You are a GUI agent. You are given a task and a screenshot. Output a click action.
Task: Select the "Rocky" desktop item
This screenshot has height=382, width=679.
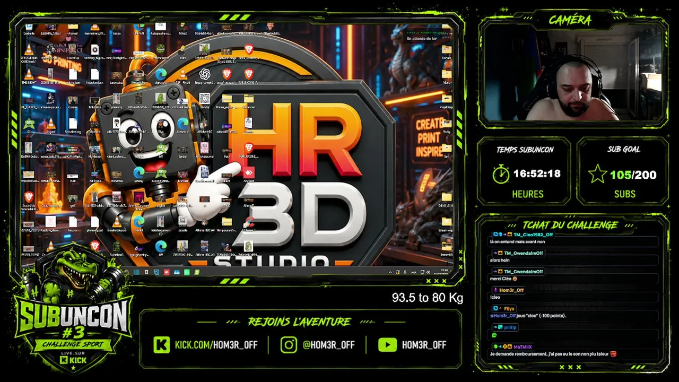447,125
